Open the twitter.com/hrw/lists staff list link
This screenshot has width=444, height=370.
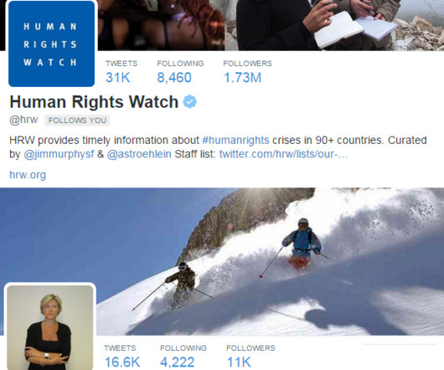283,155
